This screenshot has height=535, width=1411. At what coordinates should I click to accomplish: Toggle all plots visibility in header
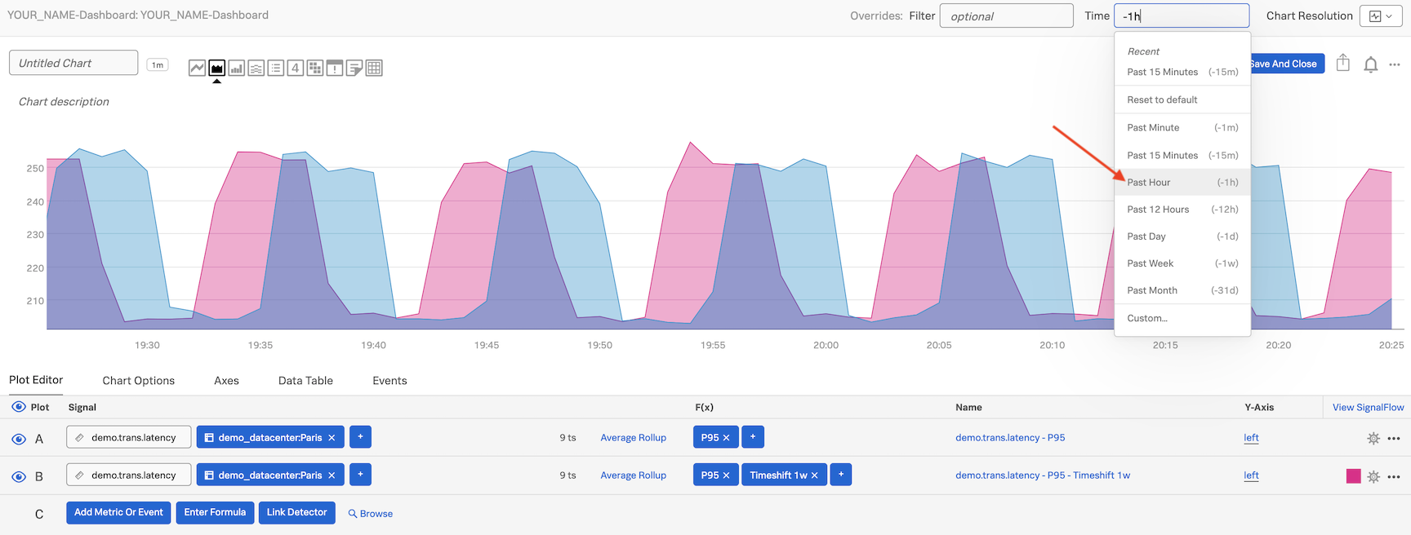point(18,407)
